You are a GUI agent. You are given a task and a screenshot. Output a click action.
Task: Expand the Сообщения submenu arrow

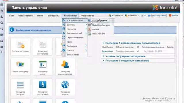point(86,46)
